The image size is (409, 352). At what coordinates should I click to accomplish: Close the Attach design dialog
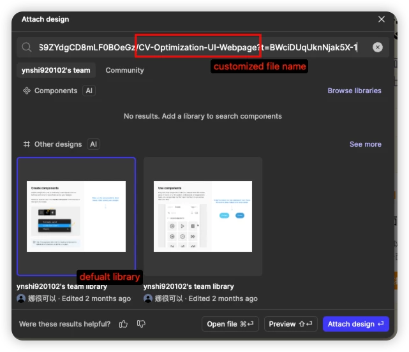tap(382, 19)
